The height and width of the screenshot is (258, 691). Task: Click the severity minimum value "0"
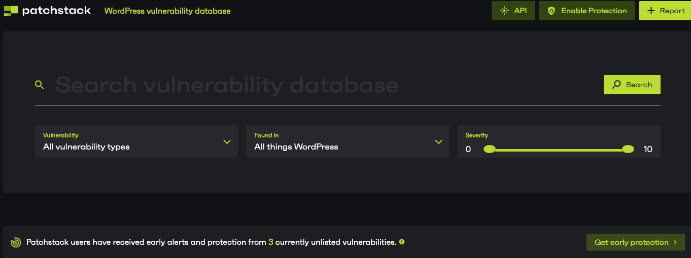pyautogui.click(x=468, y=149)
